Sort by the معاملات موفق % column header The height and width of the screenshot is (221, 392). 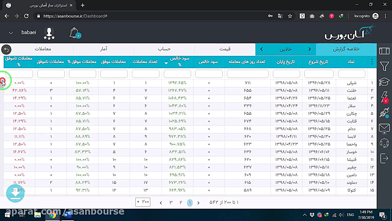82,62
